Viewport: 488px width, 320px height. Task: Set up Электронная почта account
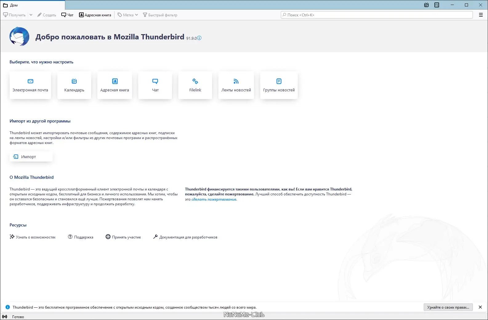(x=30, y=85)
